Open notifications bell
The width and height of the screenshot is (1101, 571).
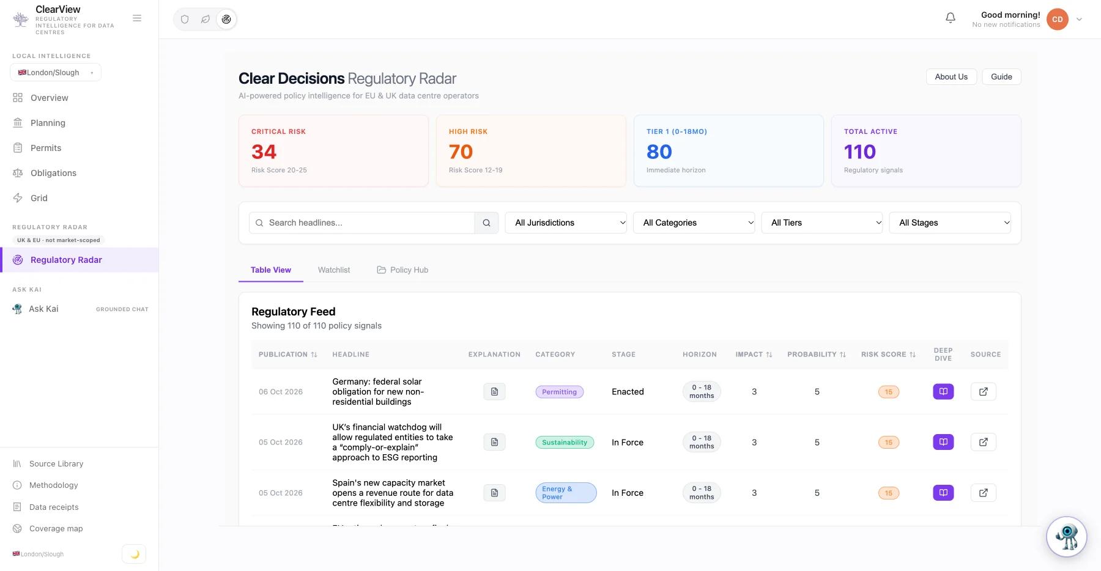[951, 18]
